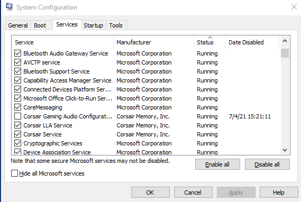Disable Capability Access Manager Service checkbox
Screen dimensions: 301x202
coord(17,80)
